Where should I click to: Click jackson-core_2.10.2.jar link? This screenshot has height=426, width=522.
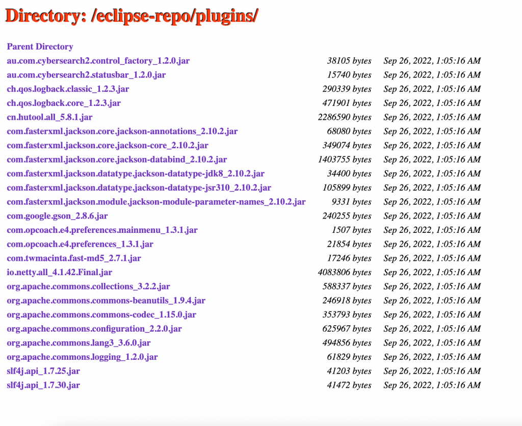108,145
